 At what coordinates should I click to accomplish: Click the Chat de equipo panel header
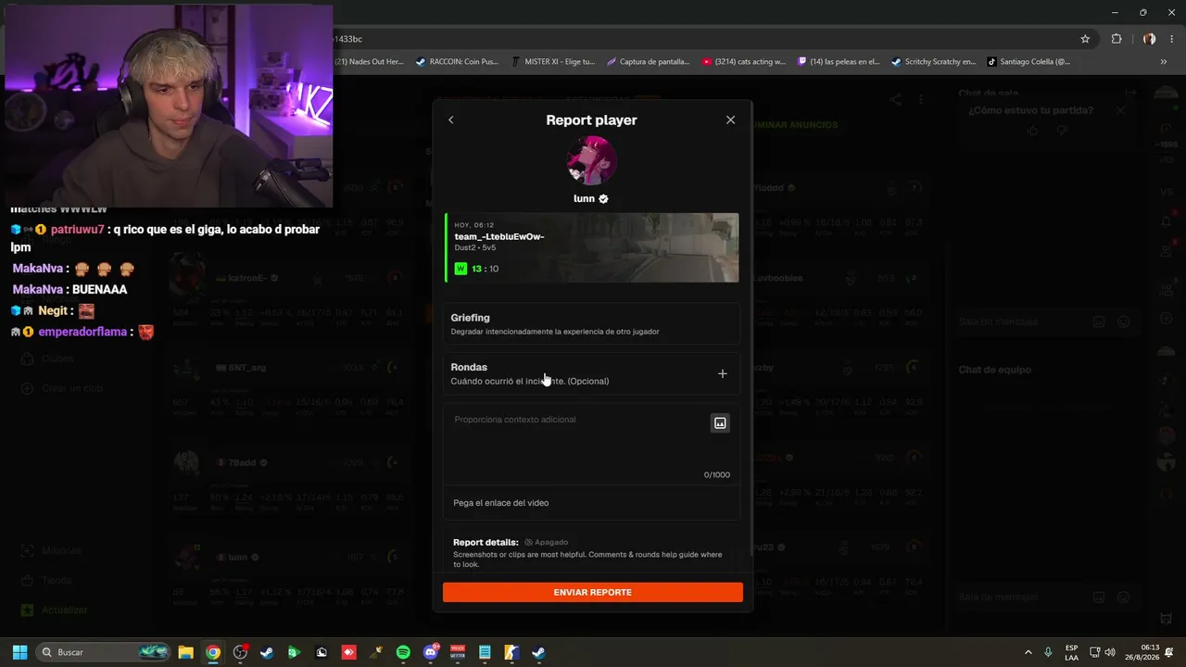pyautogui.click(x=995, y=370)
